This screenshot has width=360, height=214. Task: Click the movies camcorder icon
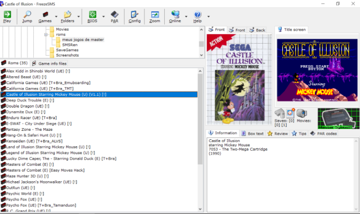(x=301, y=113)
